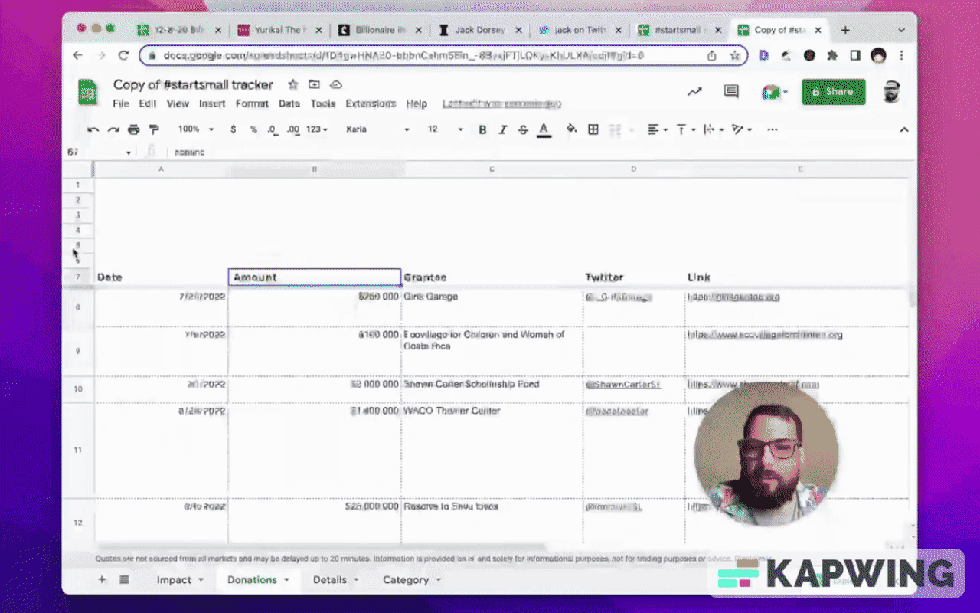Click the Google Meet icon
Image resolution: width=980 pixels, height=613 pixels.
point(771,92)
